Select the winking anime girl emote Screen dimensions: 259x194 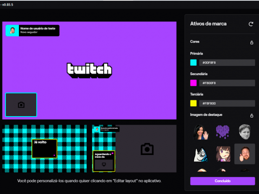223,154
